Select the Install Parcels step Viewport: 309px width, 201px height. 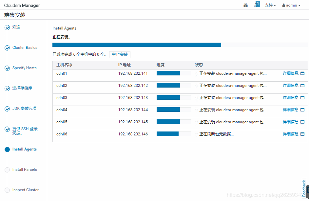[25, 170]
